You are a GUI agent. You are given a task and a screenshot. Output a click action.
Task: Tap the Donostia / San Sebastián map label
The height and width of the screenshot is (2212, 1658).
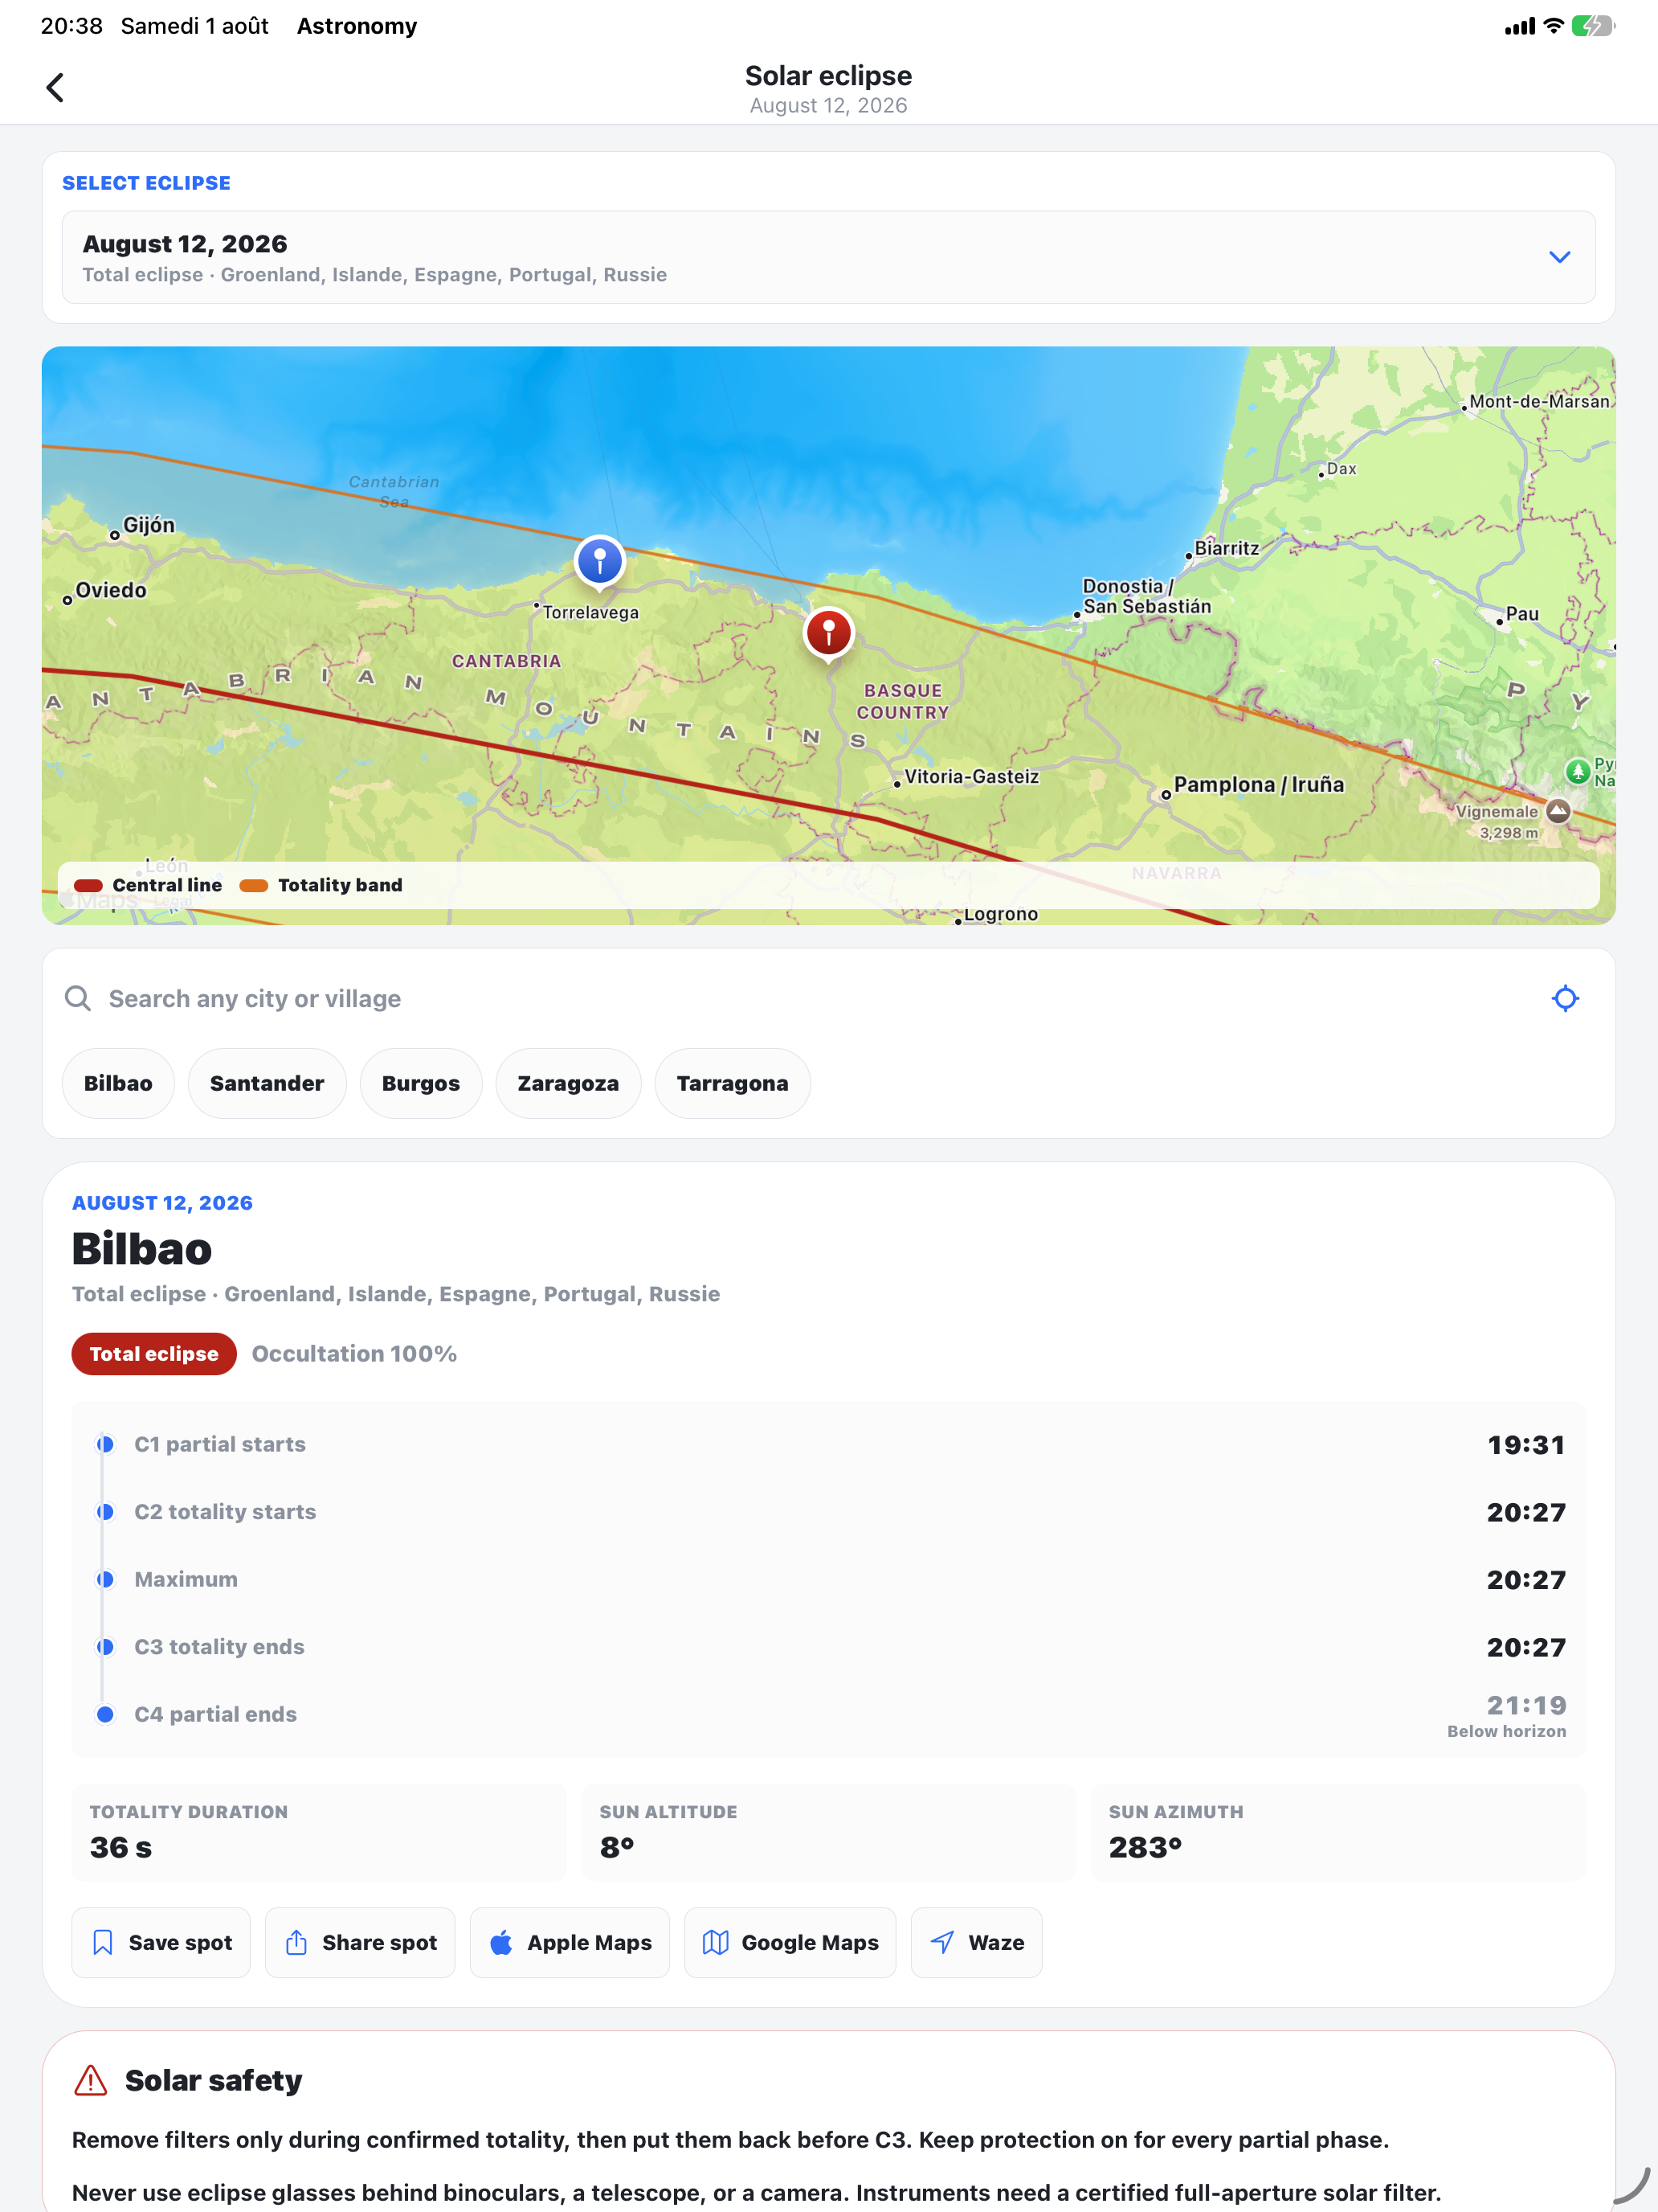(1146, 596)
